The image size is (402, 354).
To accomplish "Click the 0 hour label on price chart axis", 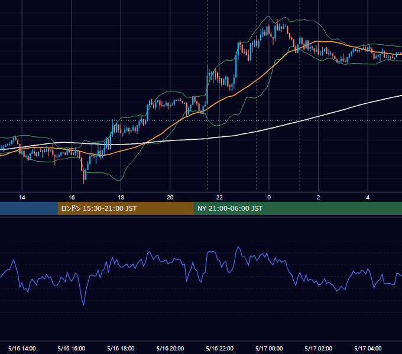I will pos(269,198).
